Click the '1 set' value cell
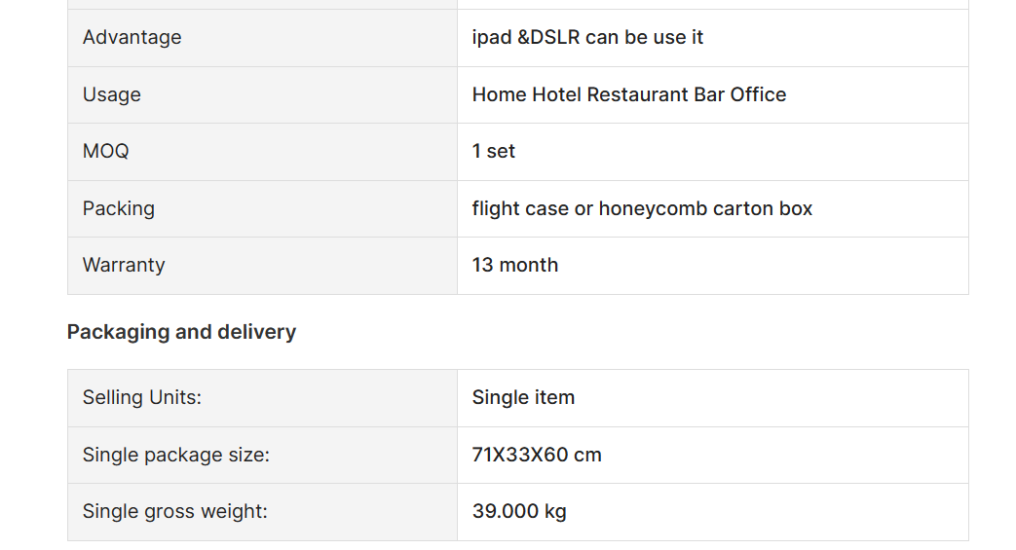This screenshot has width=1016, height=550. pos(713,152)
